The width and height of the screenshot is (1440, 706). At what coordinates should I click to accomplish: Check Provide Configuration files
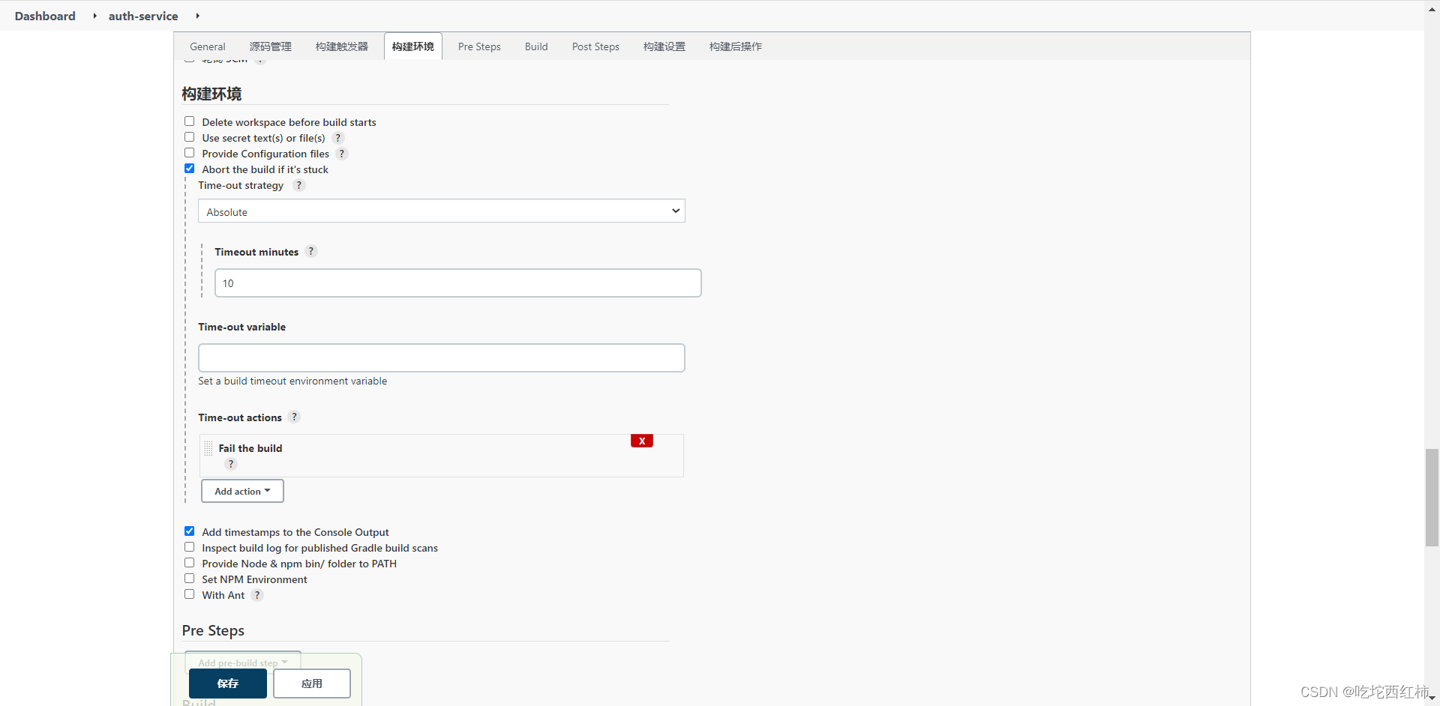pyautogui.click(x=190, y=153)
